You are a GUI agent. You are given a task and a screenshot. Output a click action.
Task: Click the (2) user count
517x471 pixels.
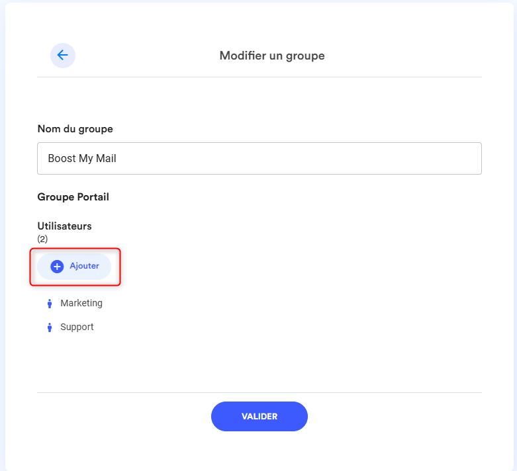[42, 239]
